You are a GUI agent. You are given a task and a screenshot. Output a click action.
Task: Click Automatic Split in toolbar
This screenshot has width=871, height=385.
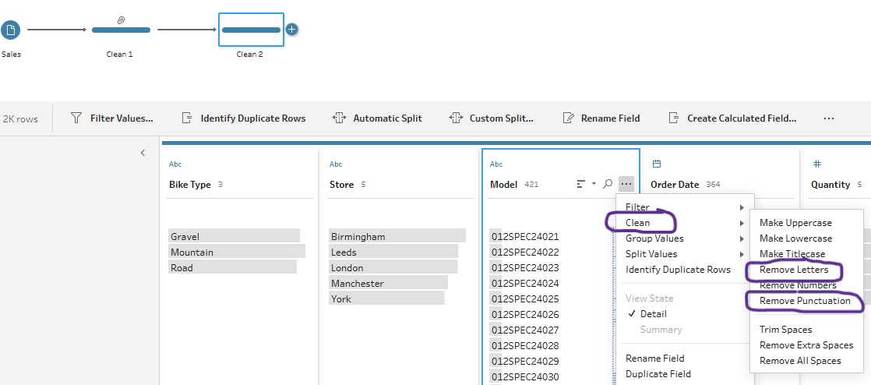pyautogui.click(x=377, y=118)
